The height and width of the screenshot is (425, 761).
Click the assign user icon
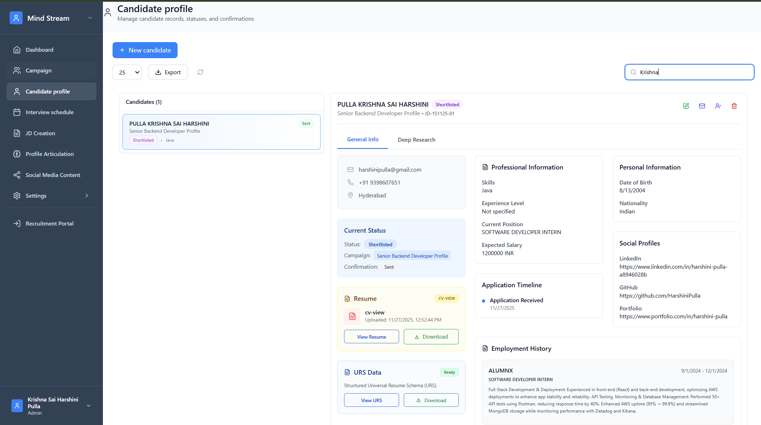[718, 106]
